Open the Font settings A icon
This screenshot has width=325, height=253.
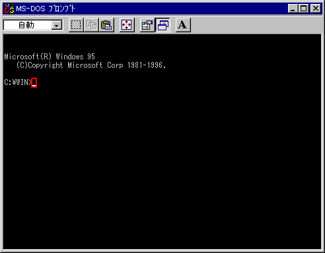[x=183, y=25]
